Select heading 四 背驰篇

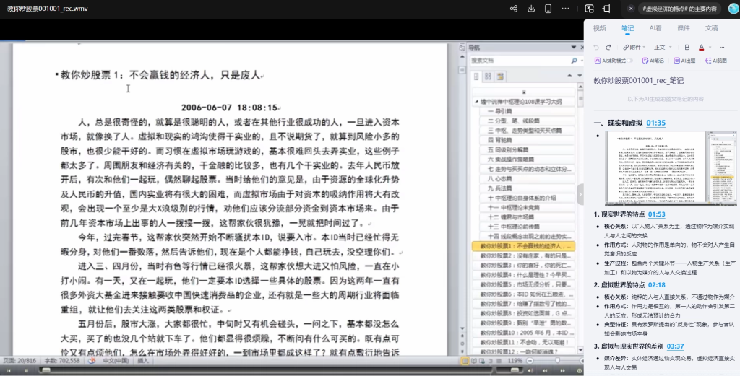[x=527, y=140]
